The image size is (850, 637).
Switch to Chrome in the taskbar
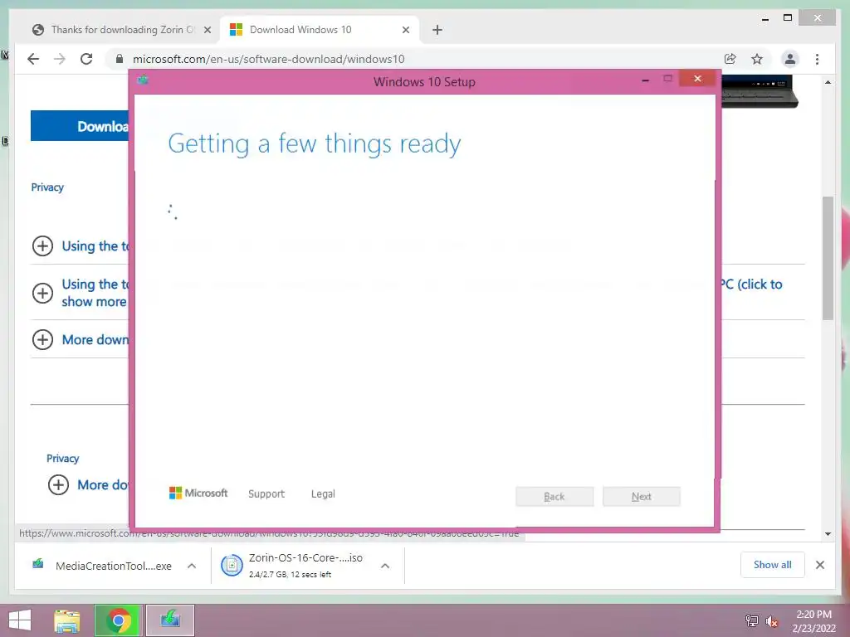tap(119, 620)
